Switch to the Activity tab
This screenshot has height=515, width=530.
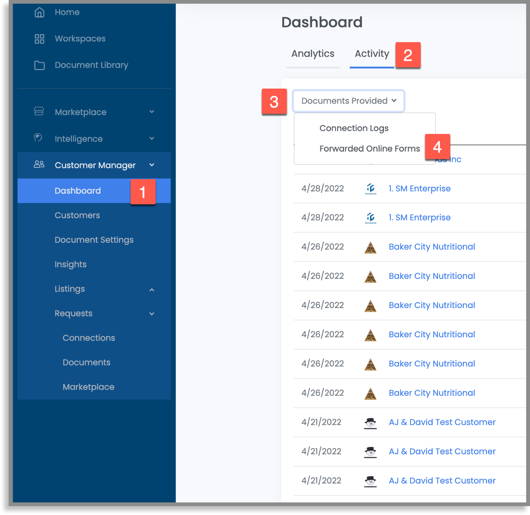click(372, 53)
